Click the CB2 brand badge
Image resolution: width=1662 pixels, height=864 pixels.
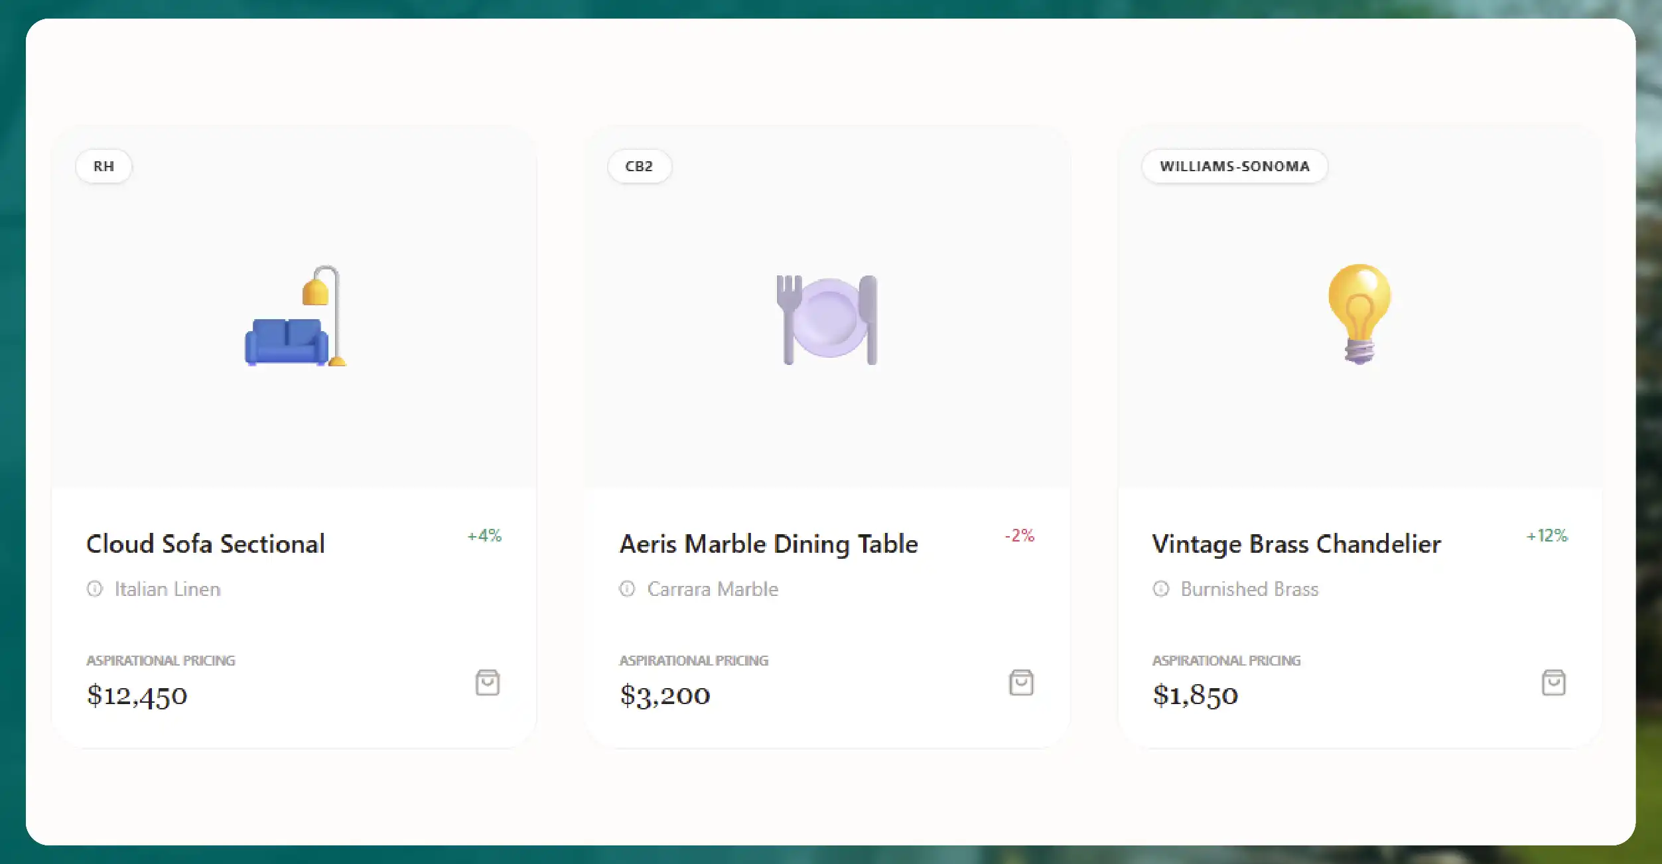pos(639,167)
